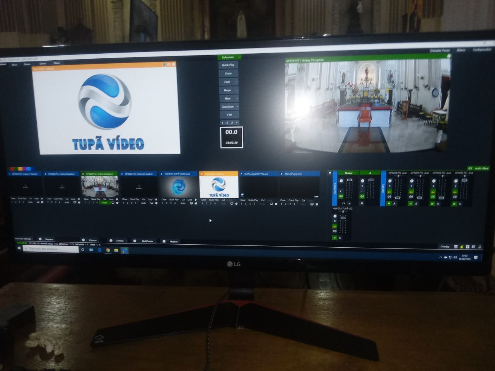This screenshot has height=371, width=495.
Task: Click the list view icon beside Overlay
Action: coord(456,247)
